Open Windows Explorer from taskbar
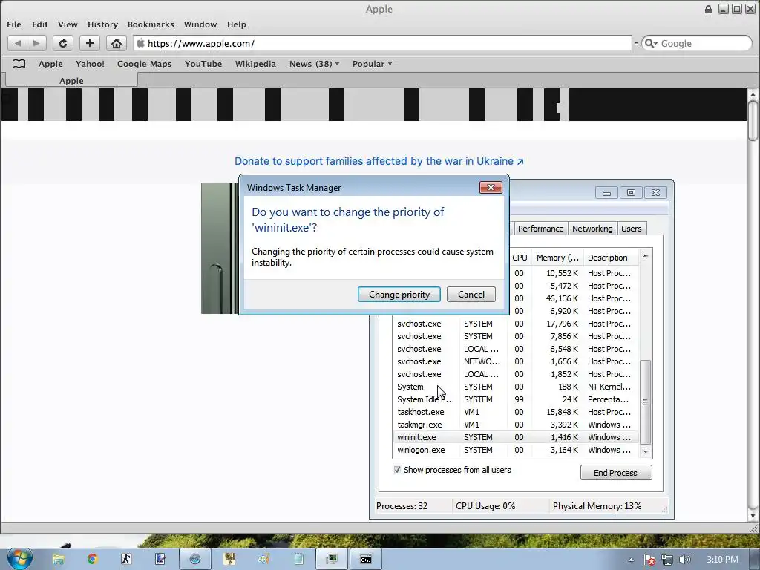The image size is (760, 570). (58, 560)
